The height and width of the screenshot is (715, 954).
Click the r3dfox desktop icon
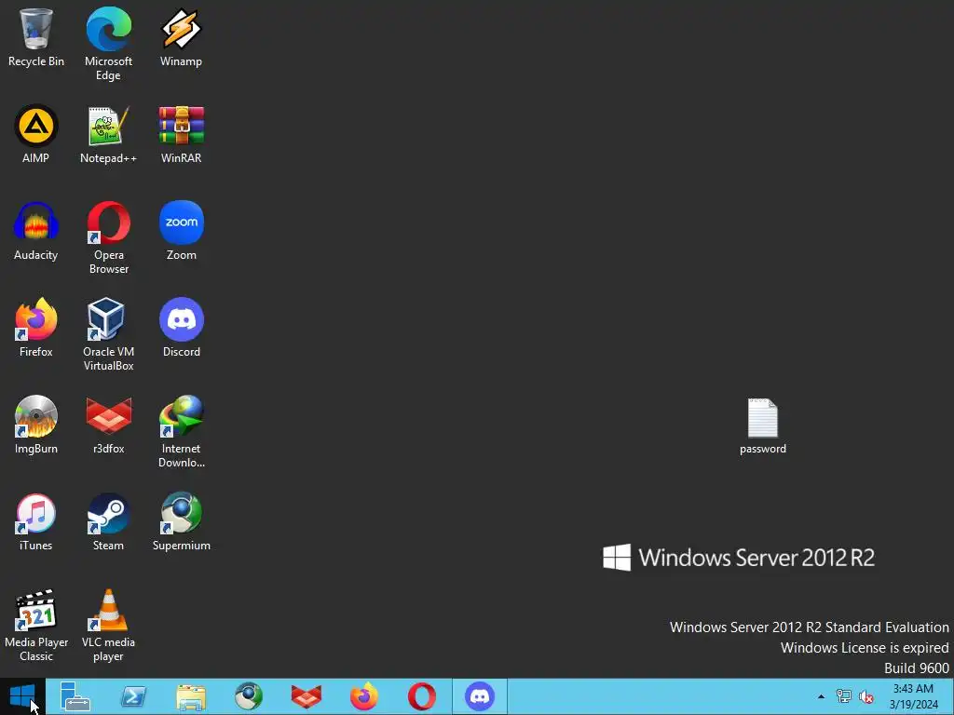108,424
